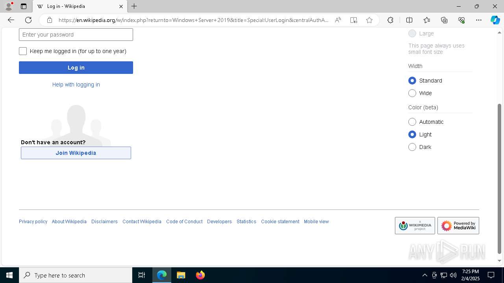Open the browser profile avatar
Image resolution: width=504 pixels, height=283 pixels.
coord(9,6)
